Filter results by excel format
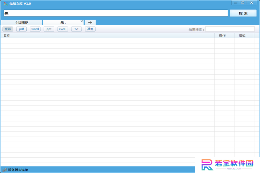Viewport: 260px width, 173px height. (x=63, y=29)
